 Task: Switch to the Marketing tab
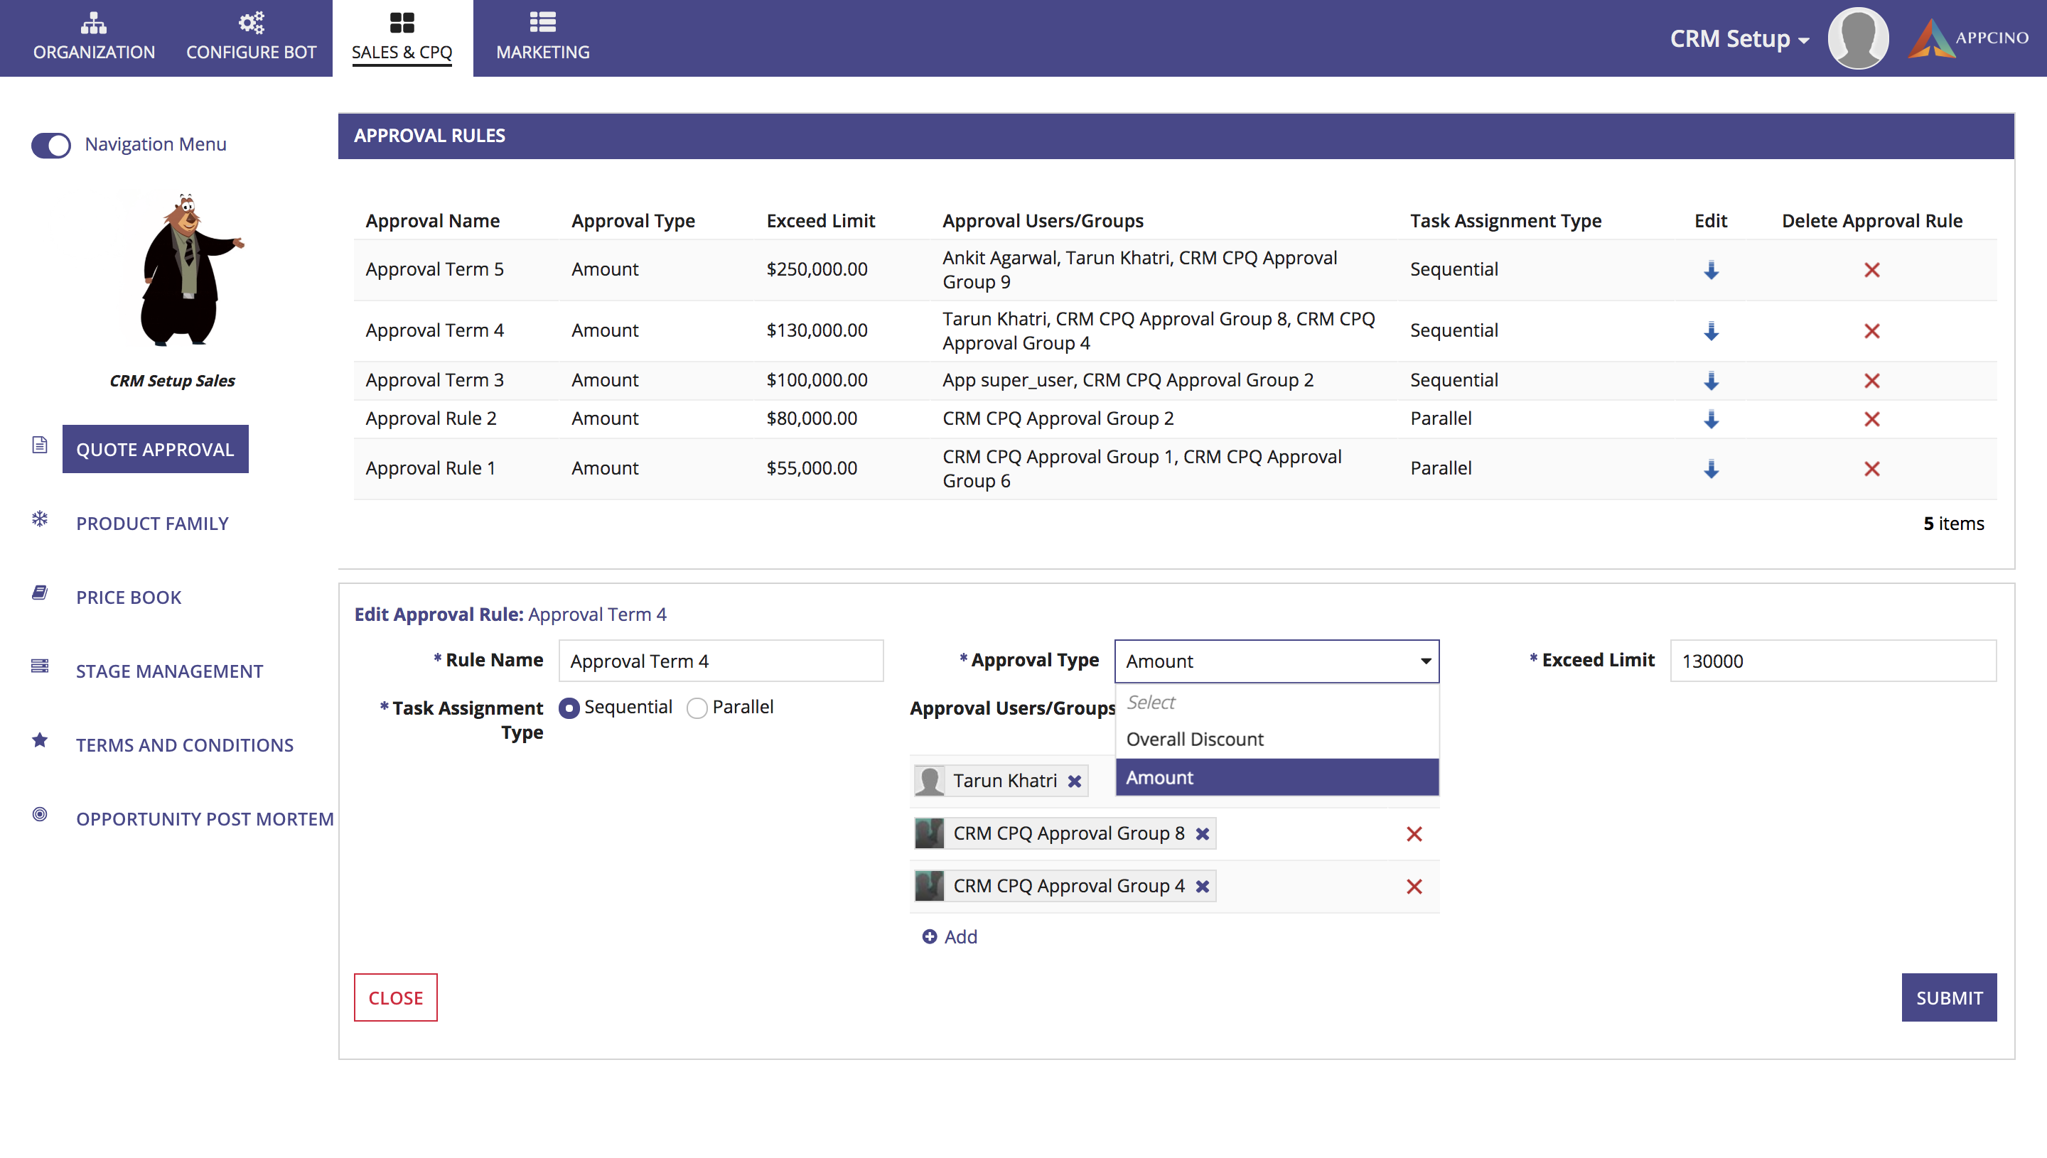[x=542, y=38]
